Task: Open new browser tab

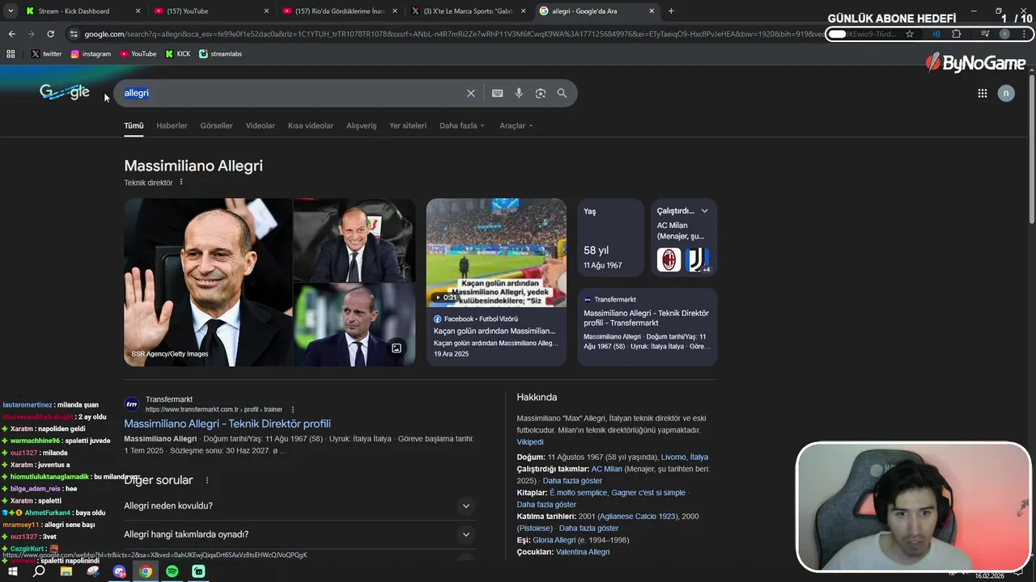Action: (671, 11)
